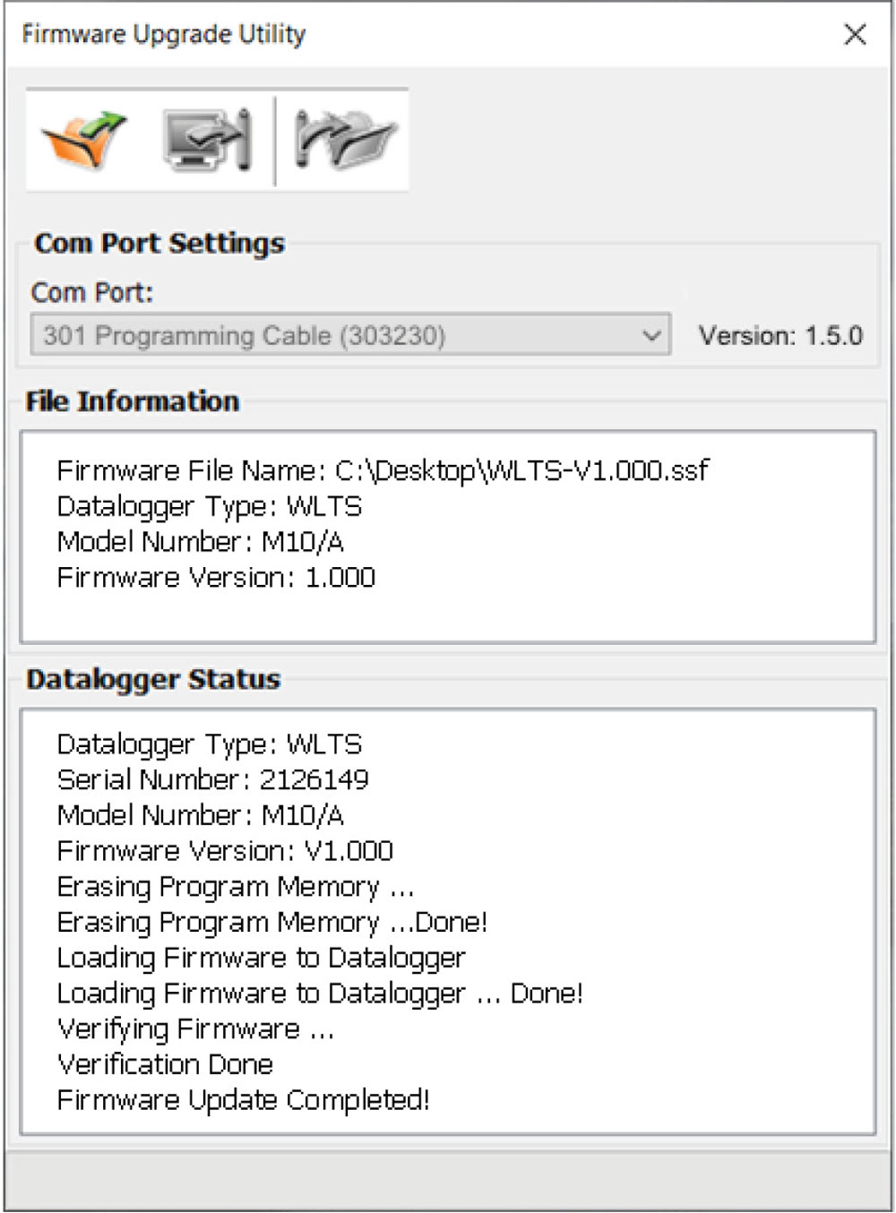
Task: Select the Firmware Update Completed message
Action: coord(244,1099)
